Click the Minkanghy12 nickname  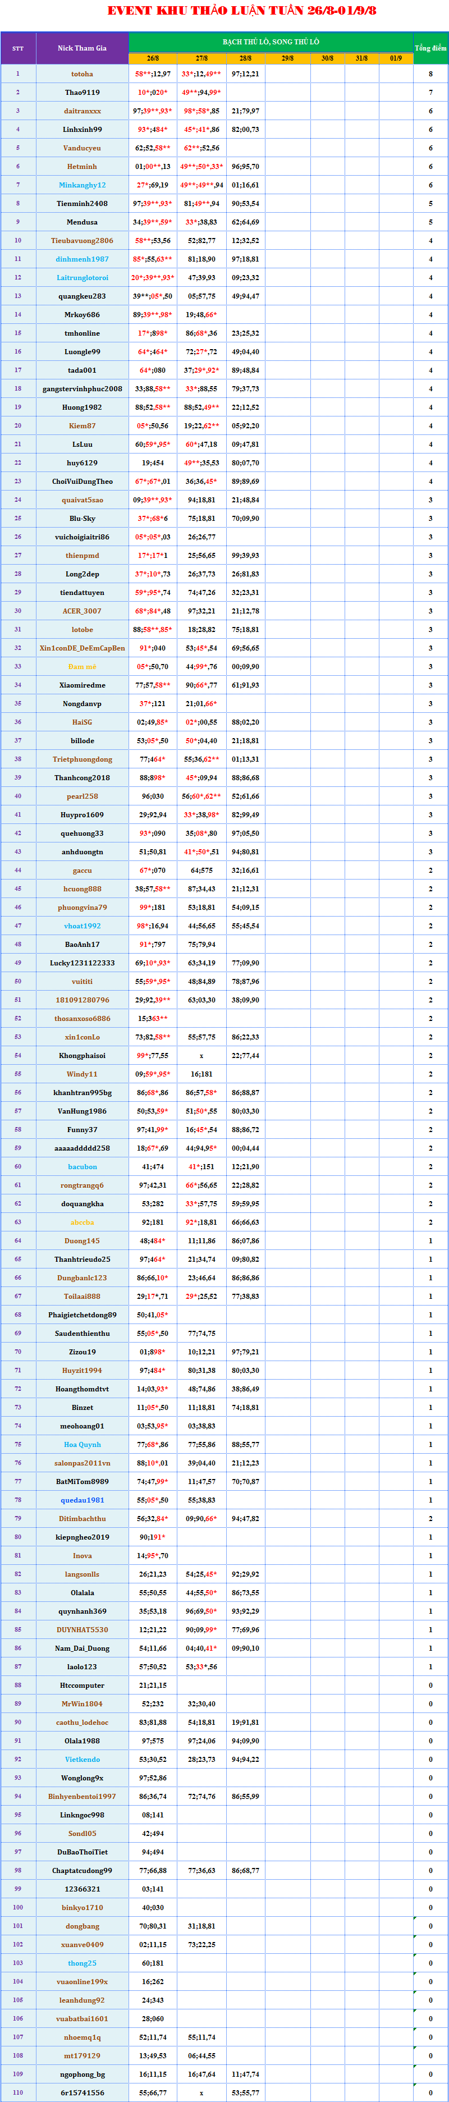(x=83, y=185)
